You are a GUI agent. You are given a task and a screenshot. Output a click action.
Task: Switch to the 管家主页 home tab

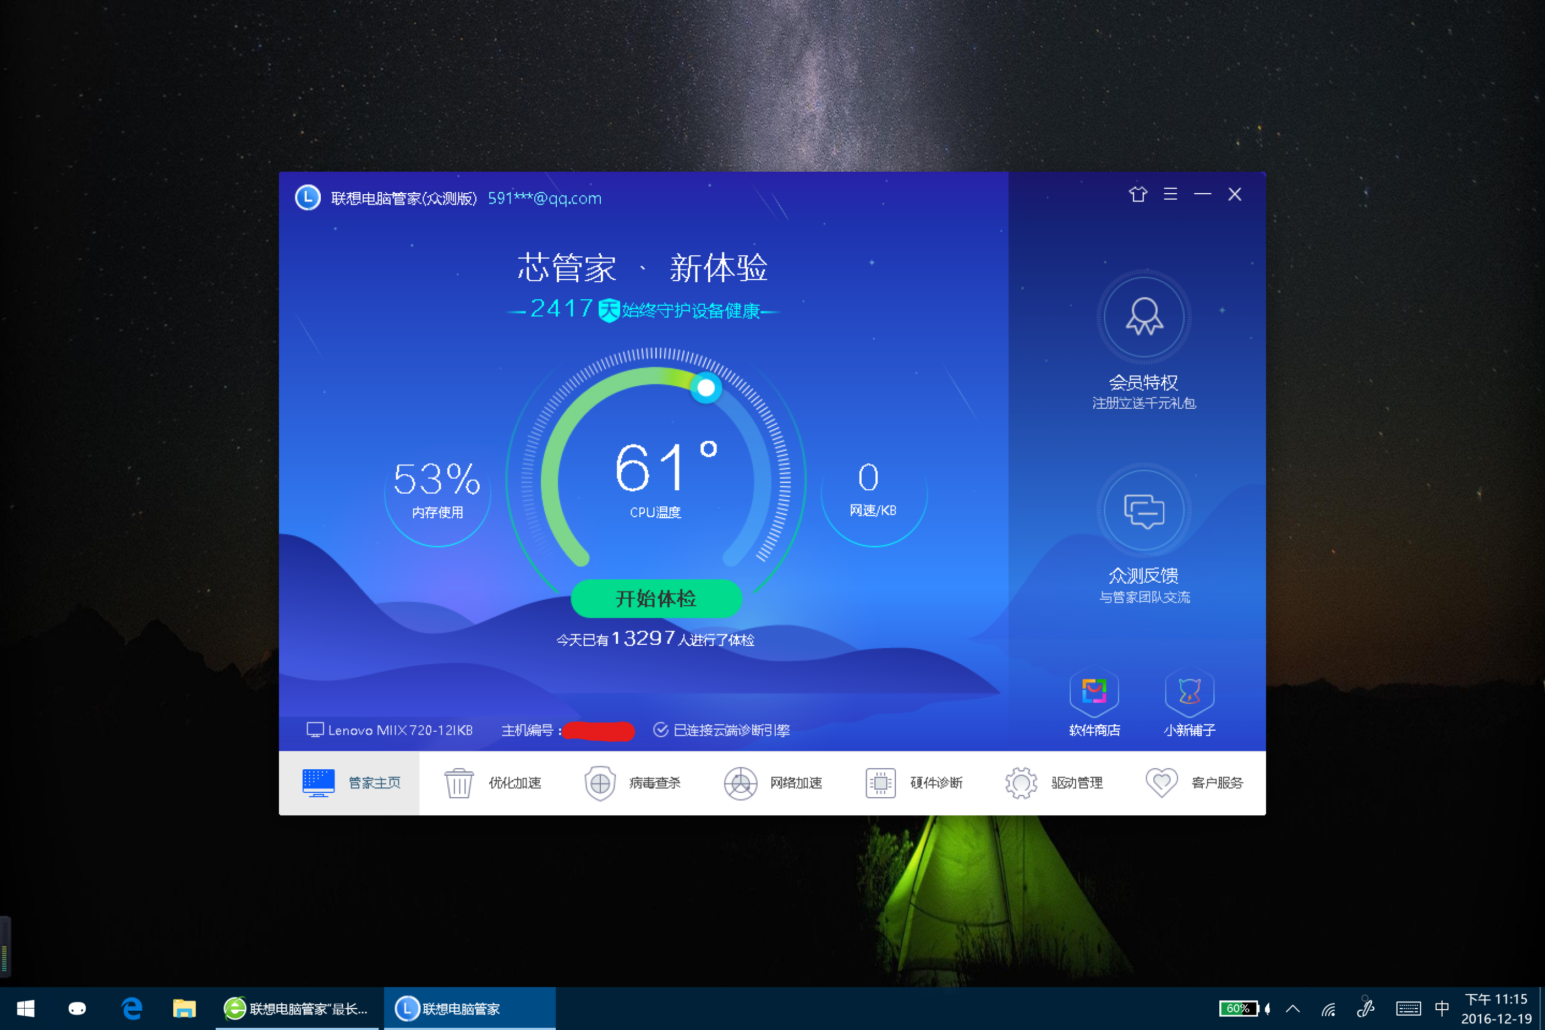tap(349, 783)
